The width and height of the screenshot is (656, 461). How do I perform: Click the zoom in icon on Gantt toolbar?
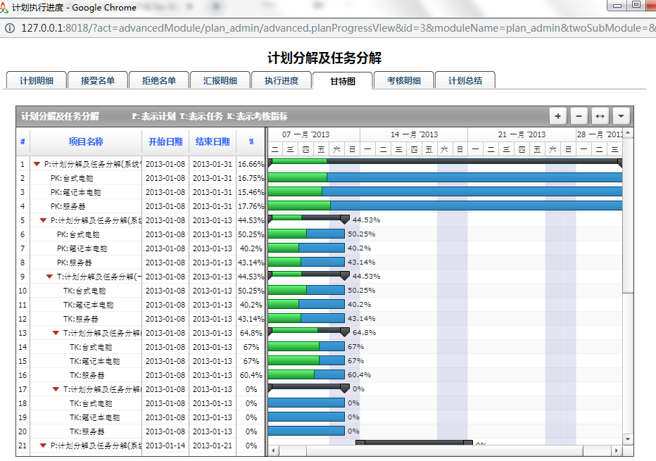click(558, 115)
